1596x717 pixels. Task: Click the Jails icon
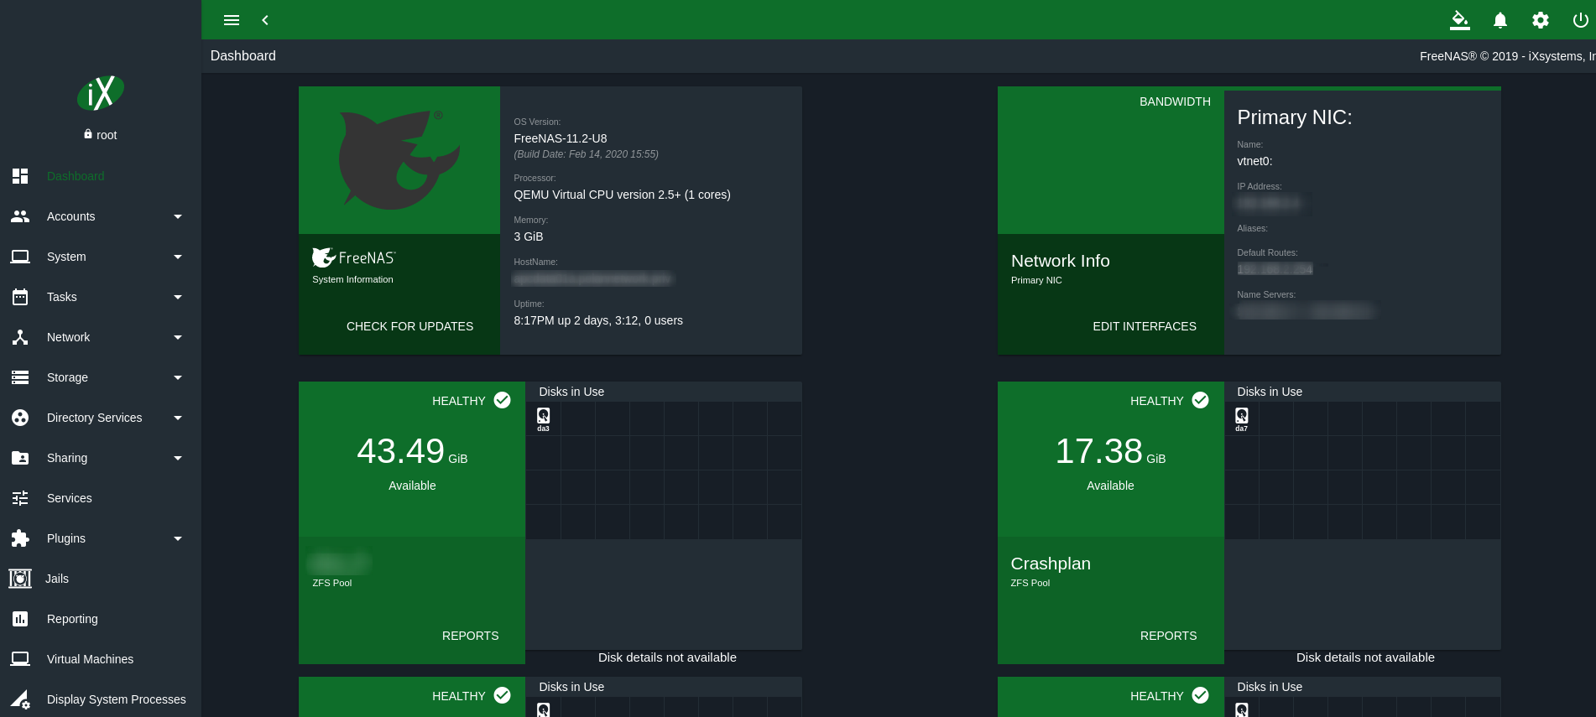(20, 579)
